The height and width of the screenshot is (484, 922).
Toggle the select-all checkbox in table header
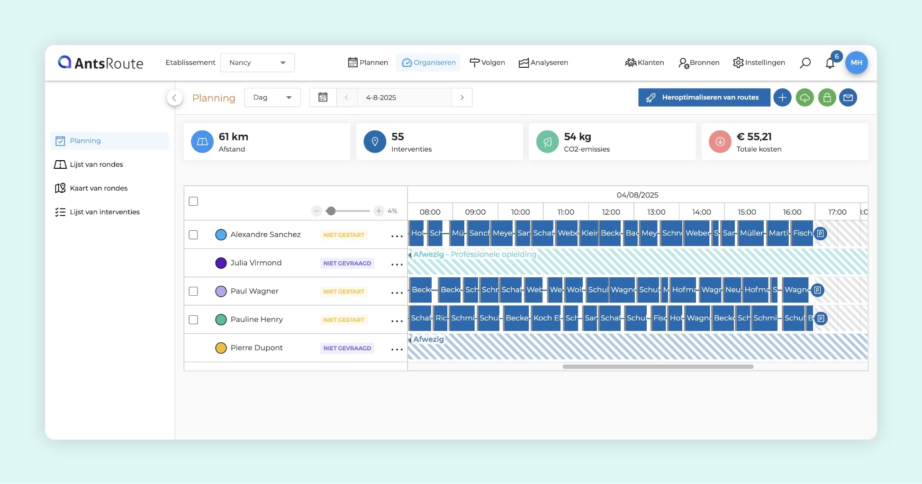(x=193, y=201)
